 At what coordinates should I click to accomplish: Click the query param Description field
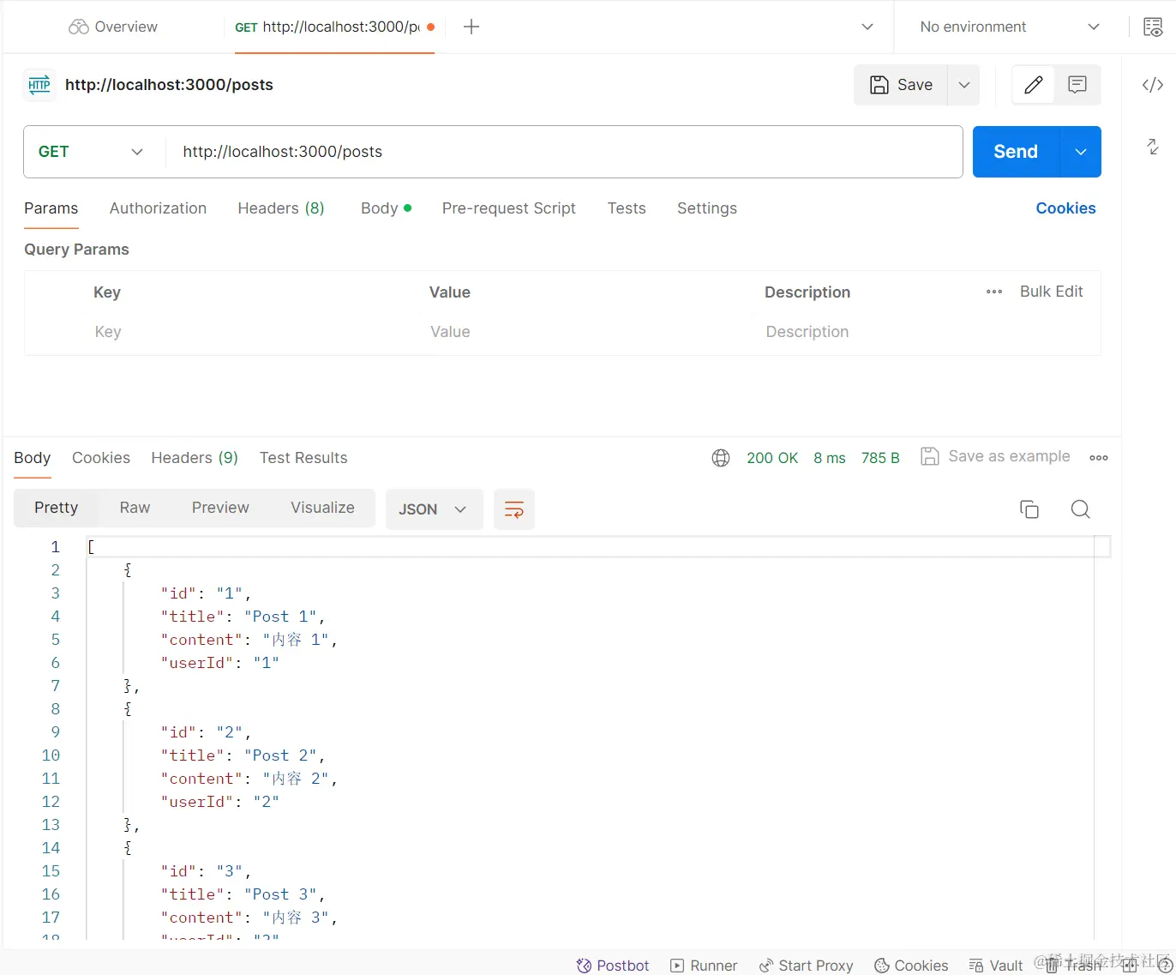click(x=929, y=332)
